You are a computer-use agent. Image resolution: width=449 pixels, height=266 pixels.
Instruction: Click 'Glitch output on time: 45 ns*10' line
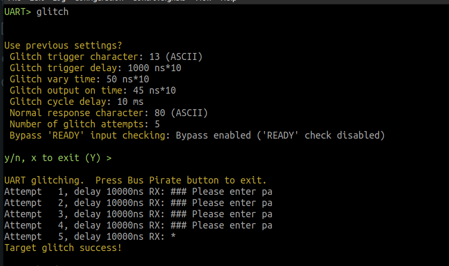[93, 90]
